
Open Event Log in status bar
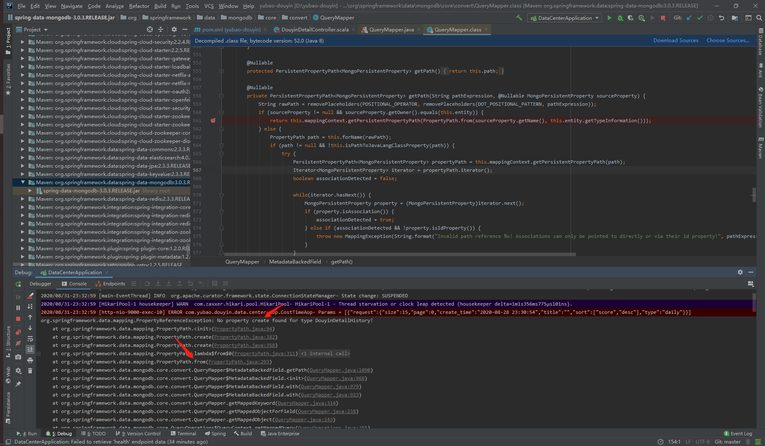(738, 434)
